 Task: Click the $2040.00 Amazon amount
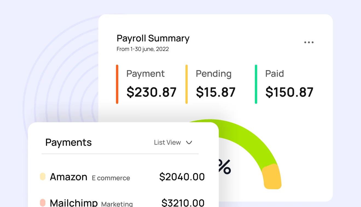coord(182,177)
